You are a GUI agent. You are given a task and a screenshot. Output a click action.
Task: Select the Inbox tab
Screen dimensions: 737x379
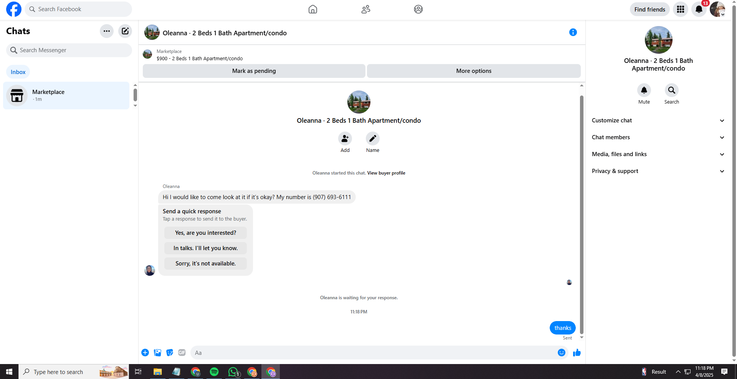[18, 72]
